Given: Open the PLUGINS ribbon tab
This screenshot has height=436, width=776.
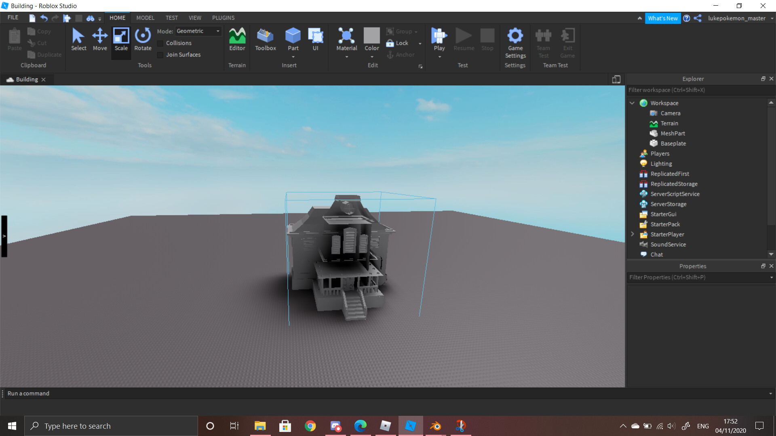Looking at the screenshot, I should [223, 18].
